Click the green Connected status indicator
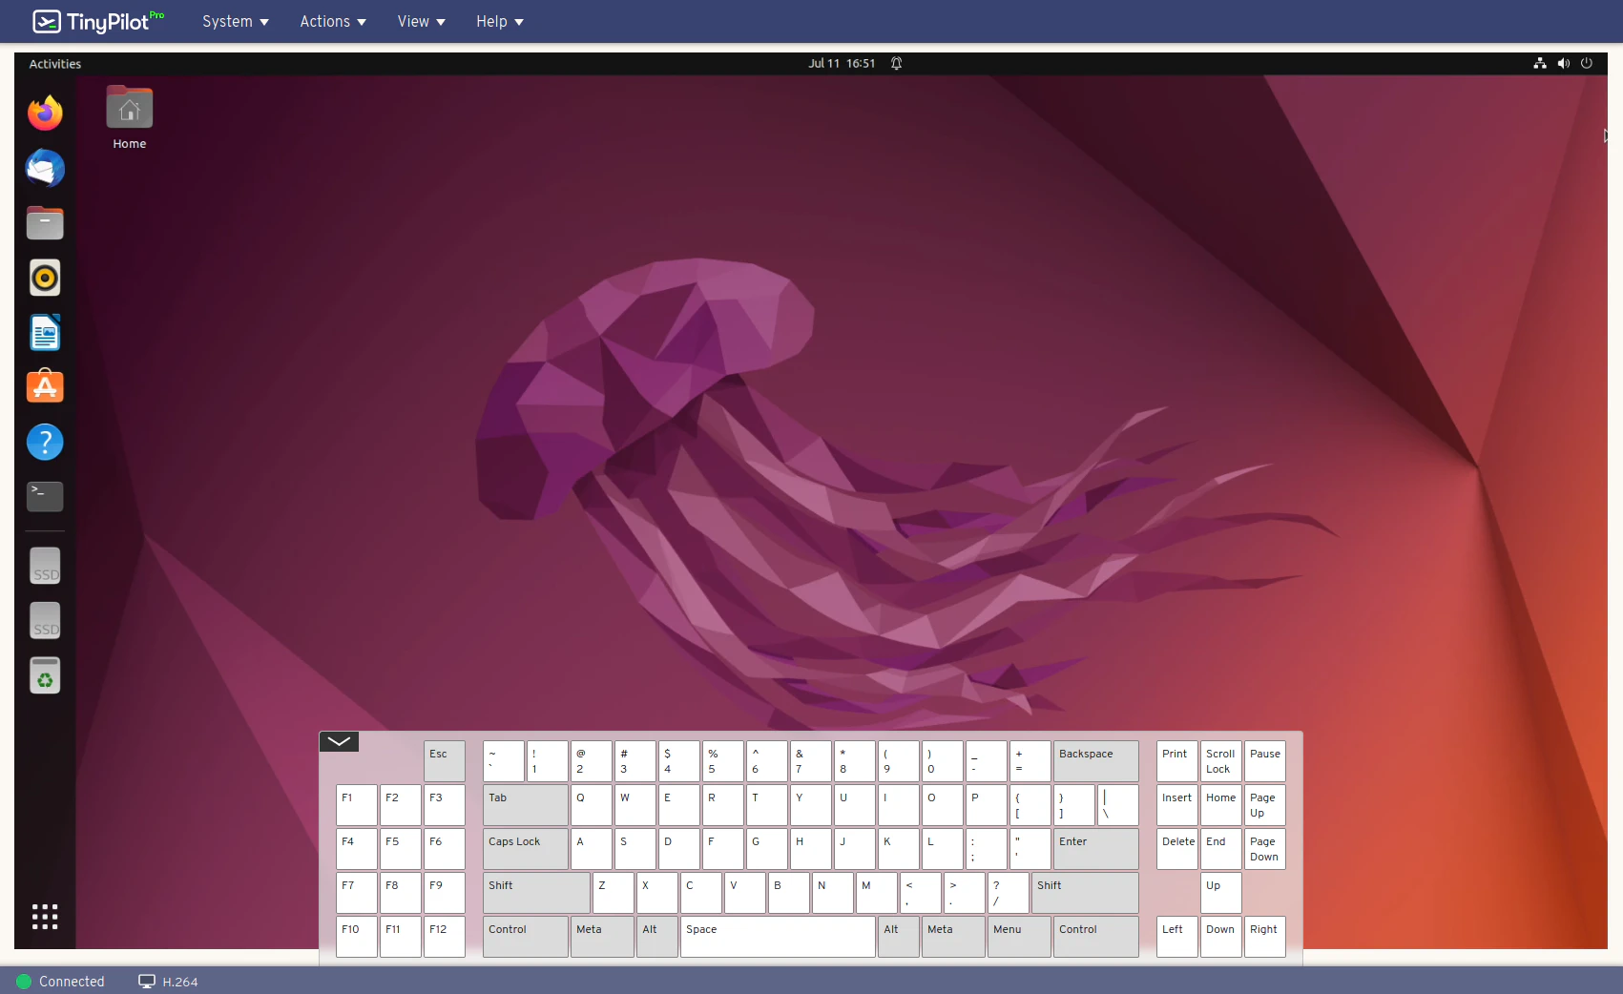 [24, 982]
